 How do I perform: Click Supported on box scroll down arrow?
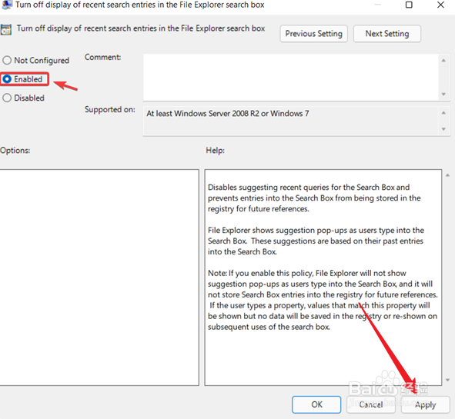(443, 129)
